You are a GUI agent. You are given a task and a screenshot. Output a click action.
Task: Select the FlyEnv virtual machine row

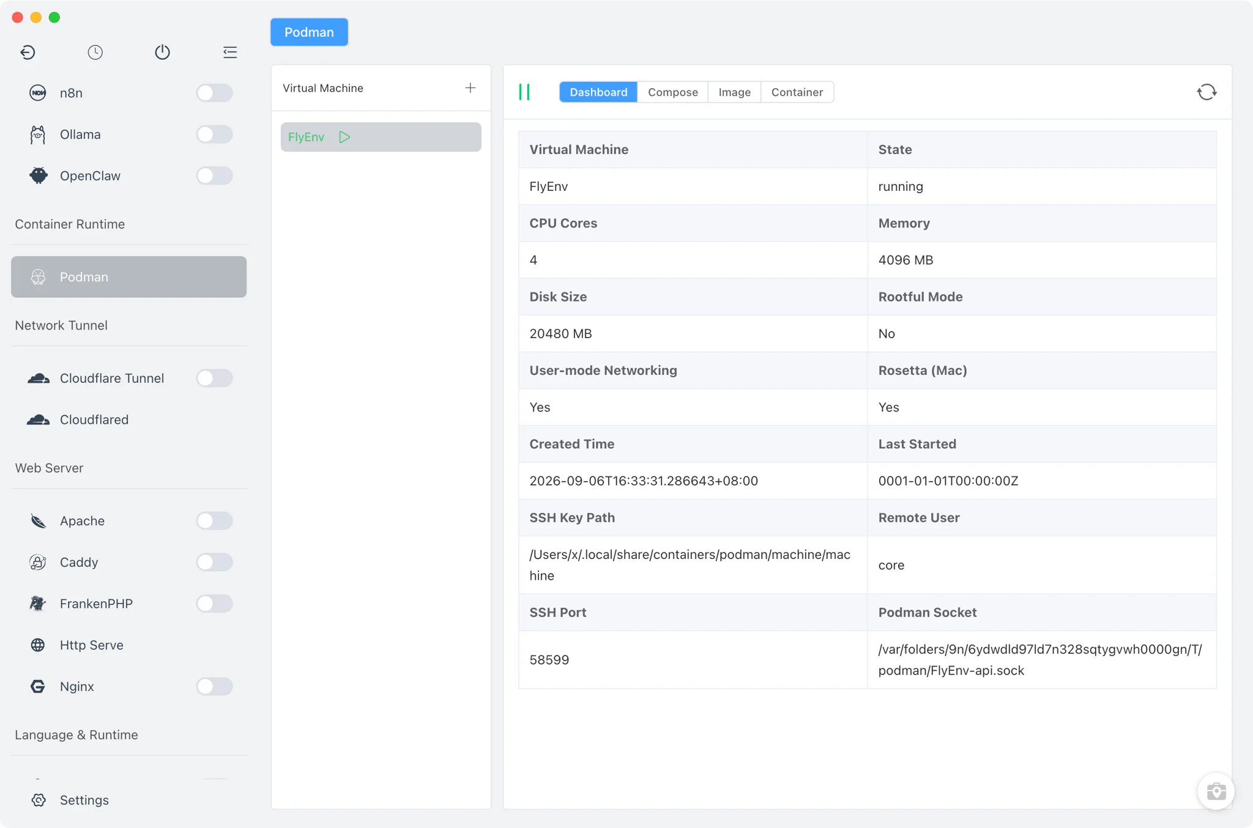pos(381,137)
